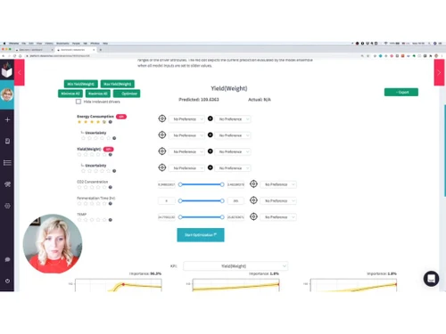Click the app logo at sidebar top
Screen dimensions: 446x334
[x=7, y=69]
